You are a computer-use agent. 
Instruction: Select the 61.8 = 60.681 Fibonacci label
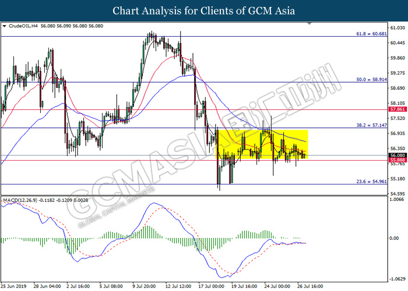click(371, 34)
